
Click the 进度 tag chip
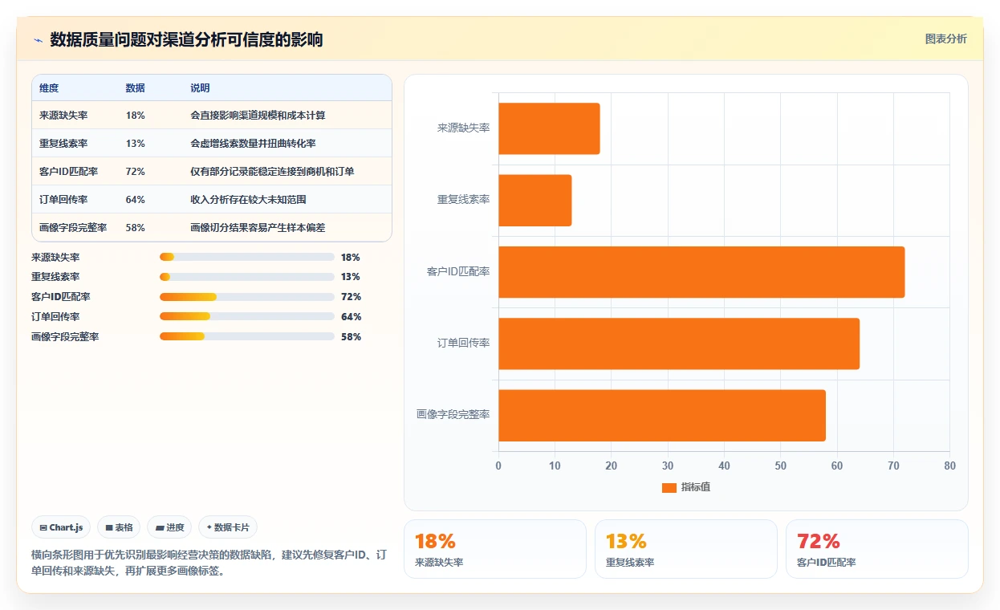[169, 527]
